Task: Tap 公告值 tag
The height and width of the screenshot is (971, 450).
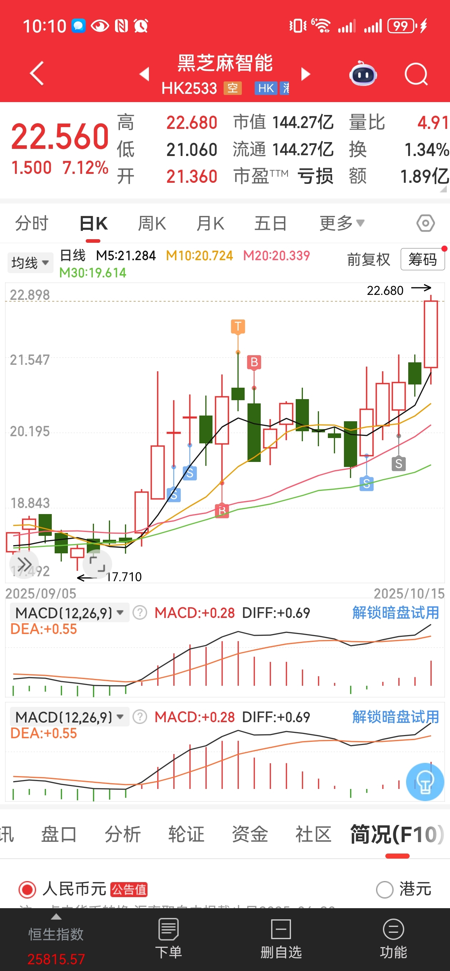Action: (129, 890)
